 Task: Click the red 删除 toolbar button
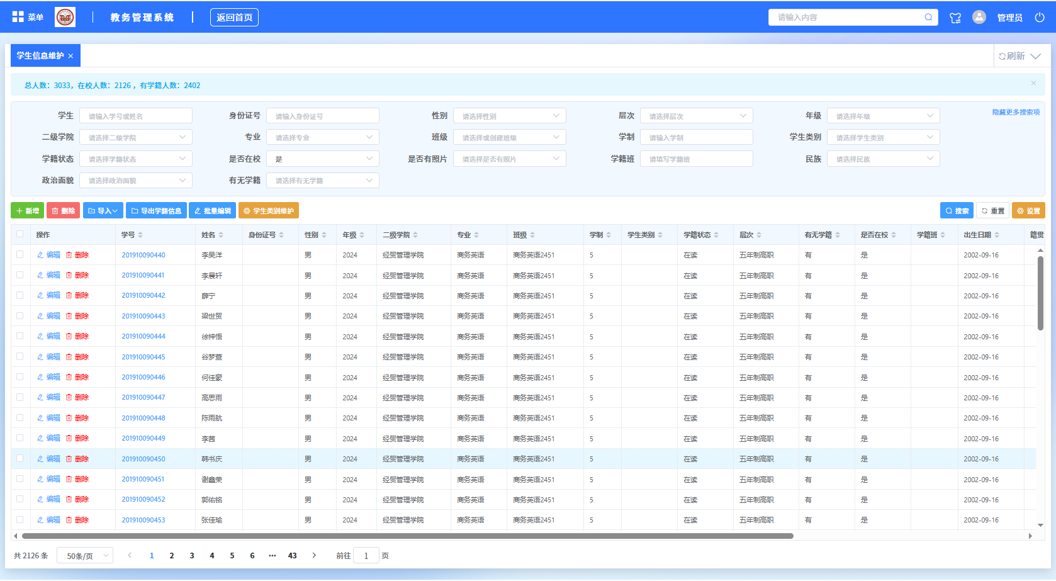(x=63, y=211)
